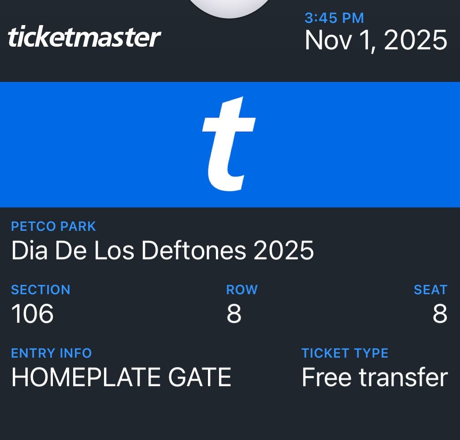Select section number 106

32,314
